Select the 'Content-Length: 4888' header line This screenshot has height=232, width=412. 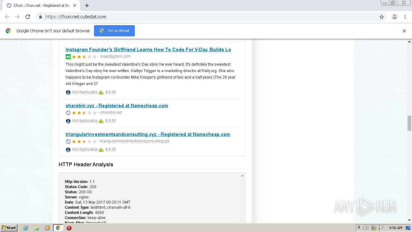(84, 213)
